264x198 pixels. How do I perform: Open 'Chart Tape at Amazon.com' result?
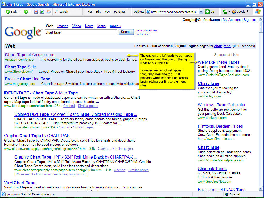click(30, 55)
